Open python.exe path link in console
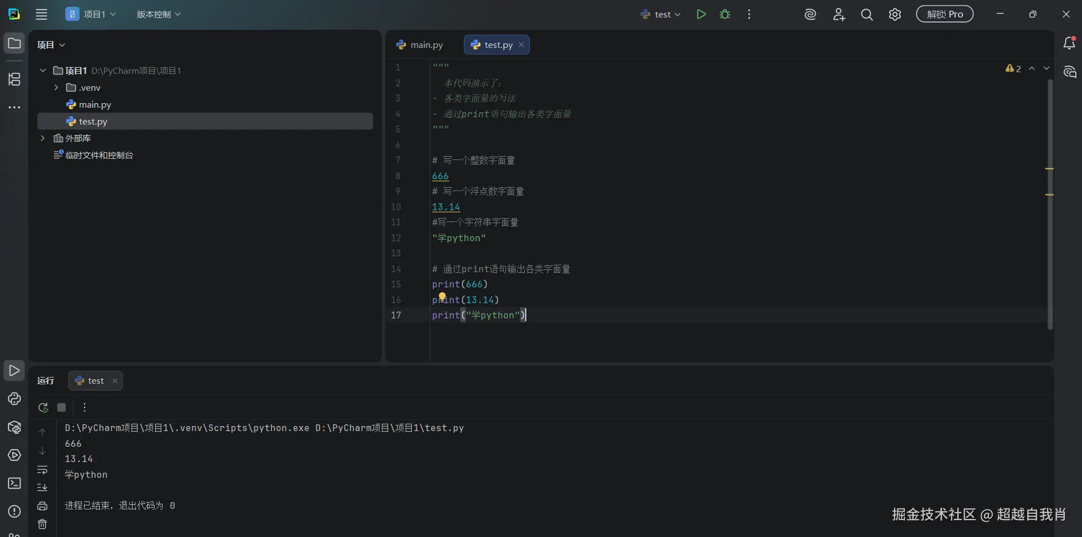Image resolution: width=1082 pixels, height=537 pixels. pyautogui.click(x=187, y=428)
